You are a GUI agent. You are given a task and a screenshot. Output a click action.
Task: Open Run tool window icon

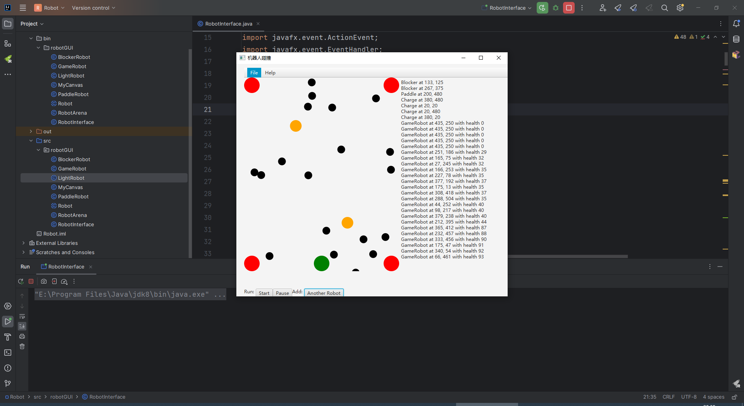(8, 322)
